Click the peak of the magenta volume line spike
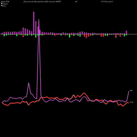Screen dimensions: 137x137 (39, 19)
